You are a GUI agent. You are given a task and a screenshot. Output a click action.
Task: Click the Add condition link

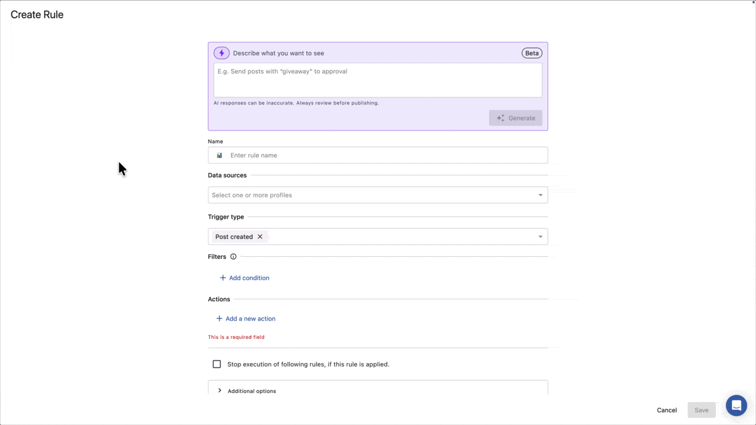pyautogui.click(x=249, y=278)
